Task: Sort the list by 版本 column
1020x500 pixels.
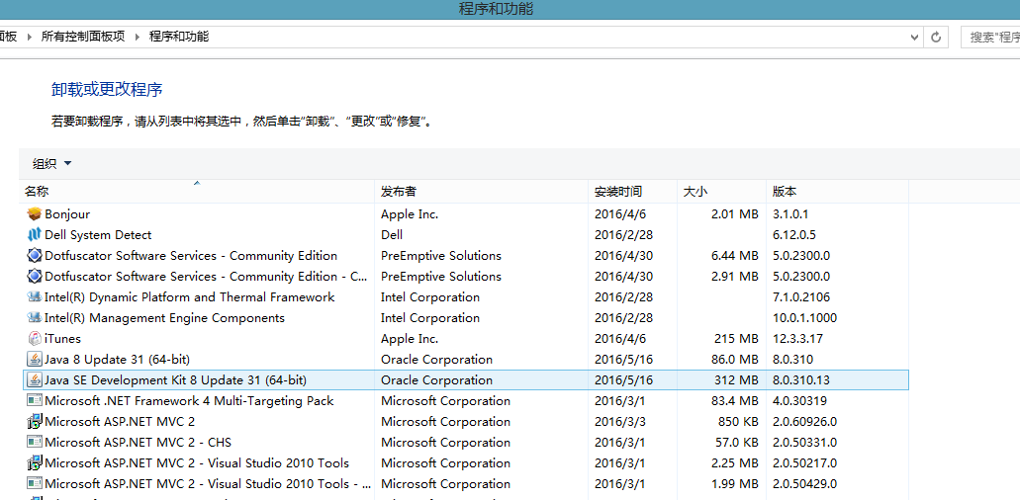Action: click(837, 192)
